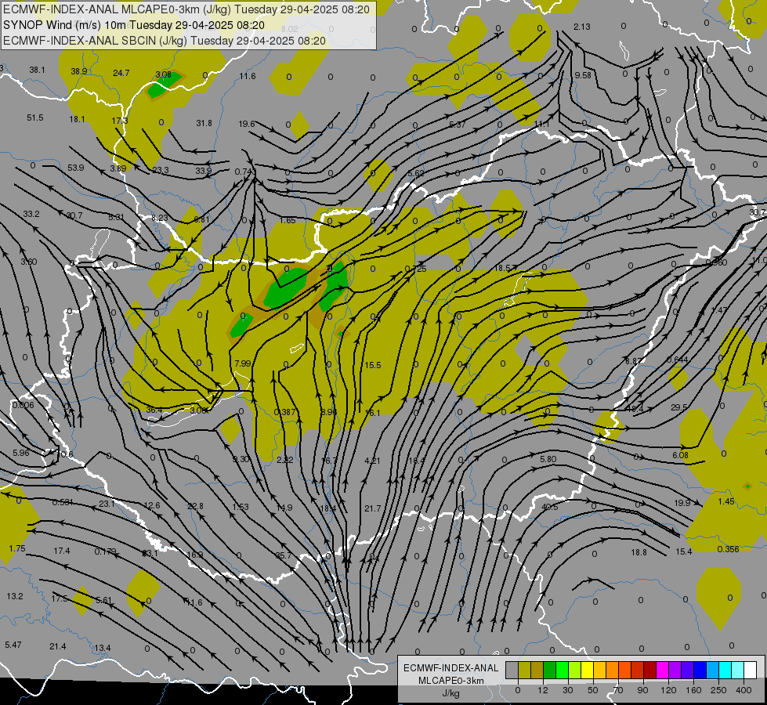The width and height of the screenshot is (767, 705).
Task: Click the map value '4.21'
Action: coord(373,460)
